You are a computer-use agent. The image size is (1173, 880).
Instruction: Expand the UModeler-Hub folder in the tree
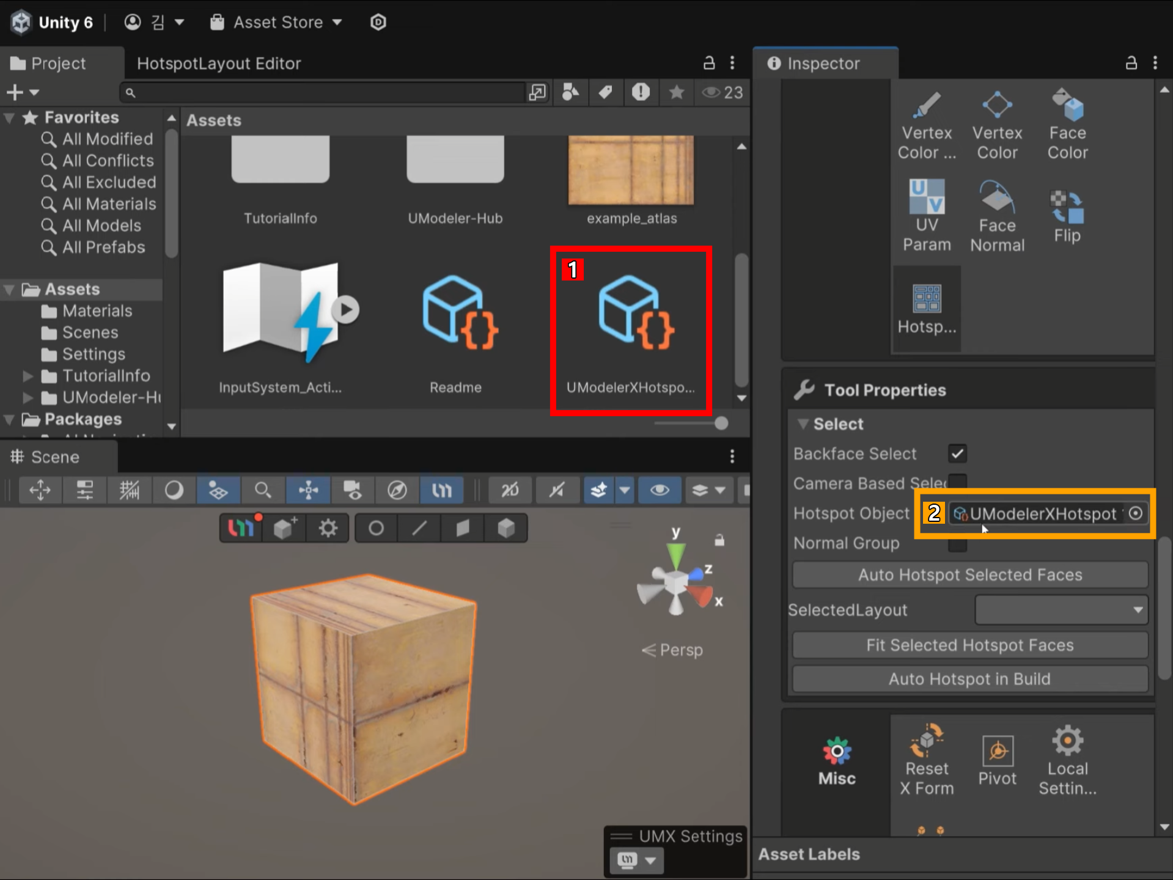tap(28, 398)
